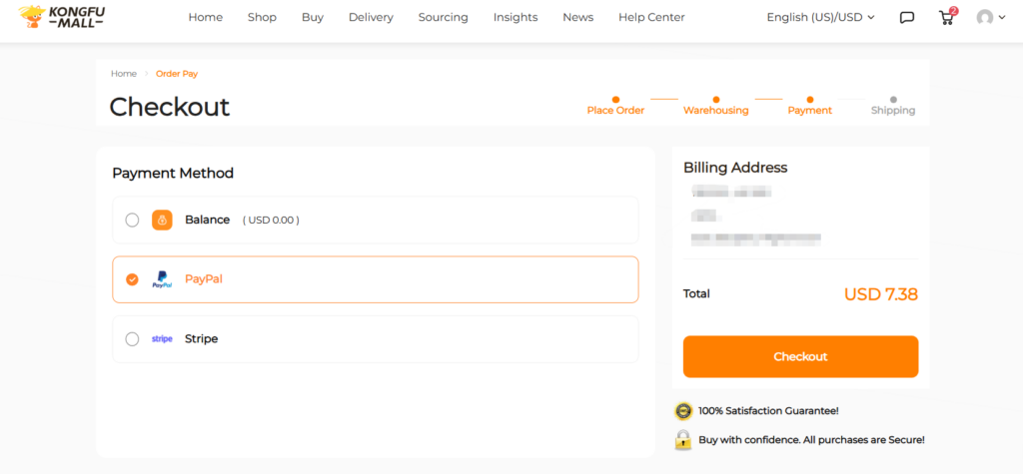Image resolution: width=1023 pixels, height=474 pixels.
Task: Select the Balance radio button
Action: coord(133,221)
